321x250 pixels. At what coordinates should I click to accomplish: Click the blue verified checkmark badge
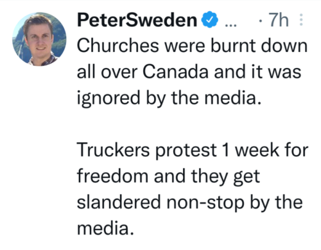coord(210,19)
